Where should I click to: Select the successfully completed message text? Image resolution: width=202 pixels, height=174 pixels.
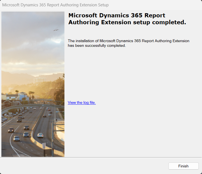(x=128, y=43)
